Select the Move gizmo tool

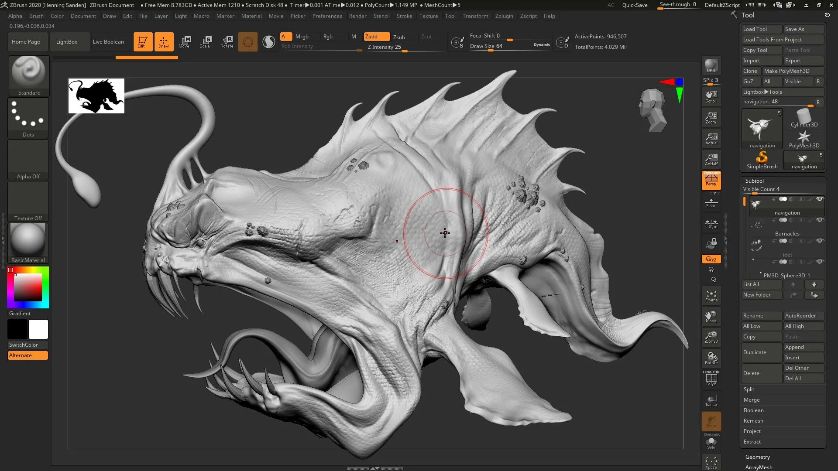click(x=184, y=42)
